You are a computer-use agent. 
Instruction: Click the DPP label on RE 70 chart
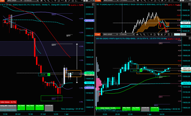click(167, 32)
